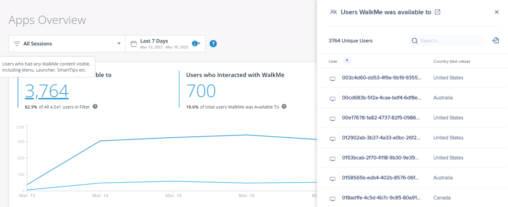The height and width of the screenshot is (207, 508).
Task: Open user 012902ab-3b37-4a33 entry
Action: [382, 138]
